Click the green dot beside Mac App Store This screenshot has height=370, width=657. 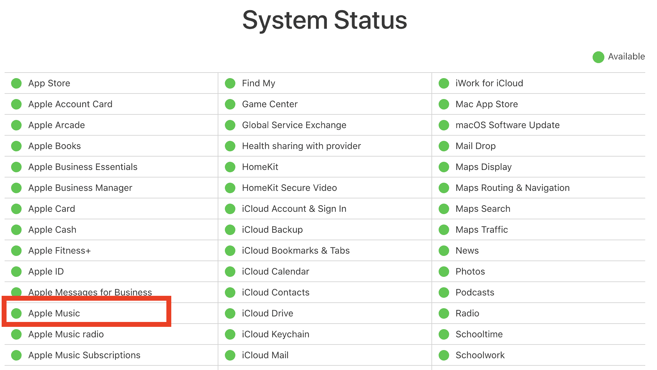pyautogui.click(x=444, y=104)
